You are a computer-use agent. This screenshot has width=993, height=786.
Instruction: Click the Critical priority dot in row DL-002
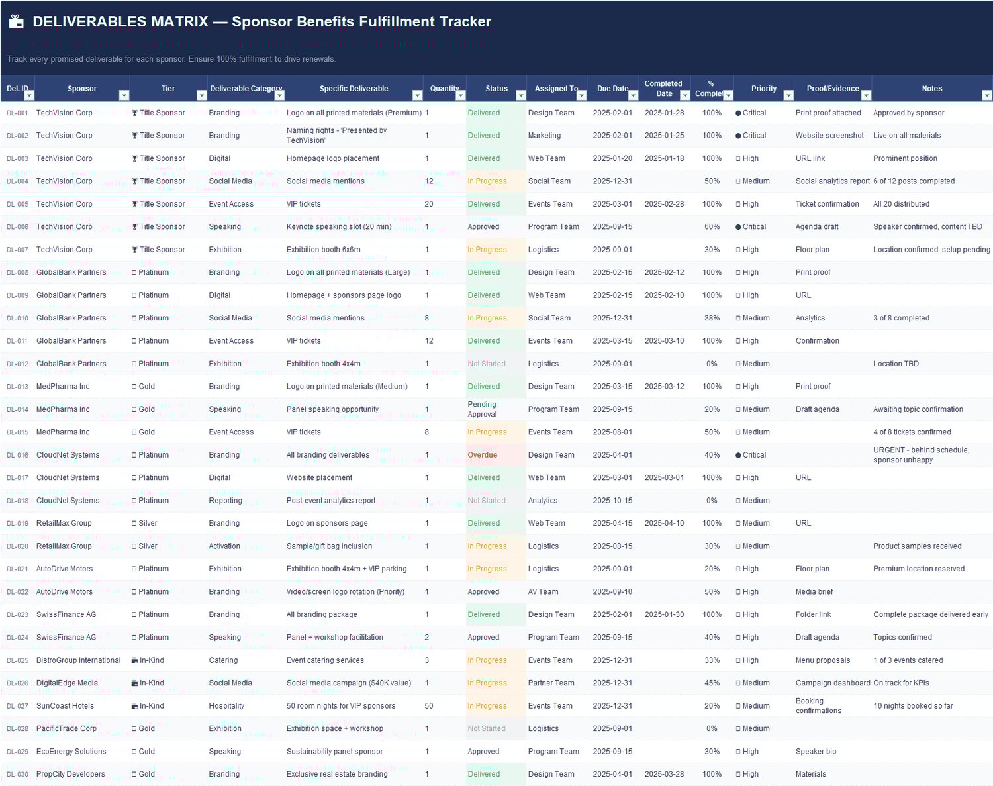click(x=738, y=136)
